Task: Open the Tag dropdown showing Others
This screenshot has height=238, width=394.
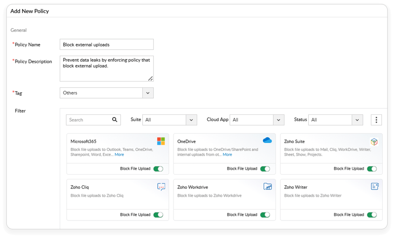Action: coord(107,93)
